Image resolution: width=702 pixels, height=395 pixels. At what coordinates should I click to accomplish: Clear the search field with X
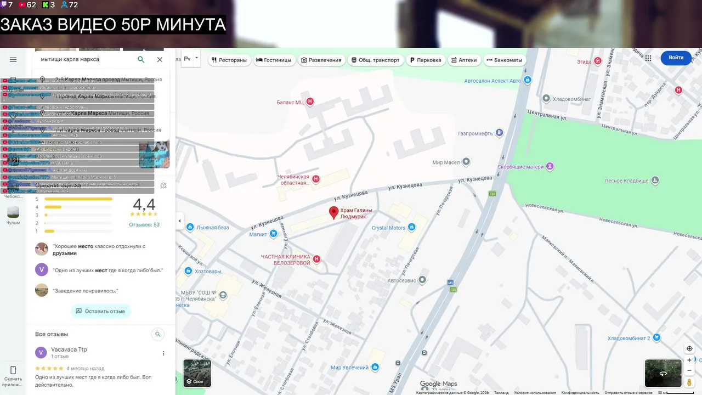160,60
